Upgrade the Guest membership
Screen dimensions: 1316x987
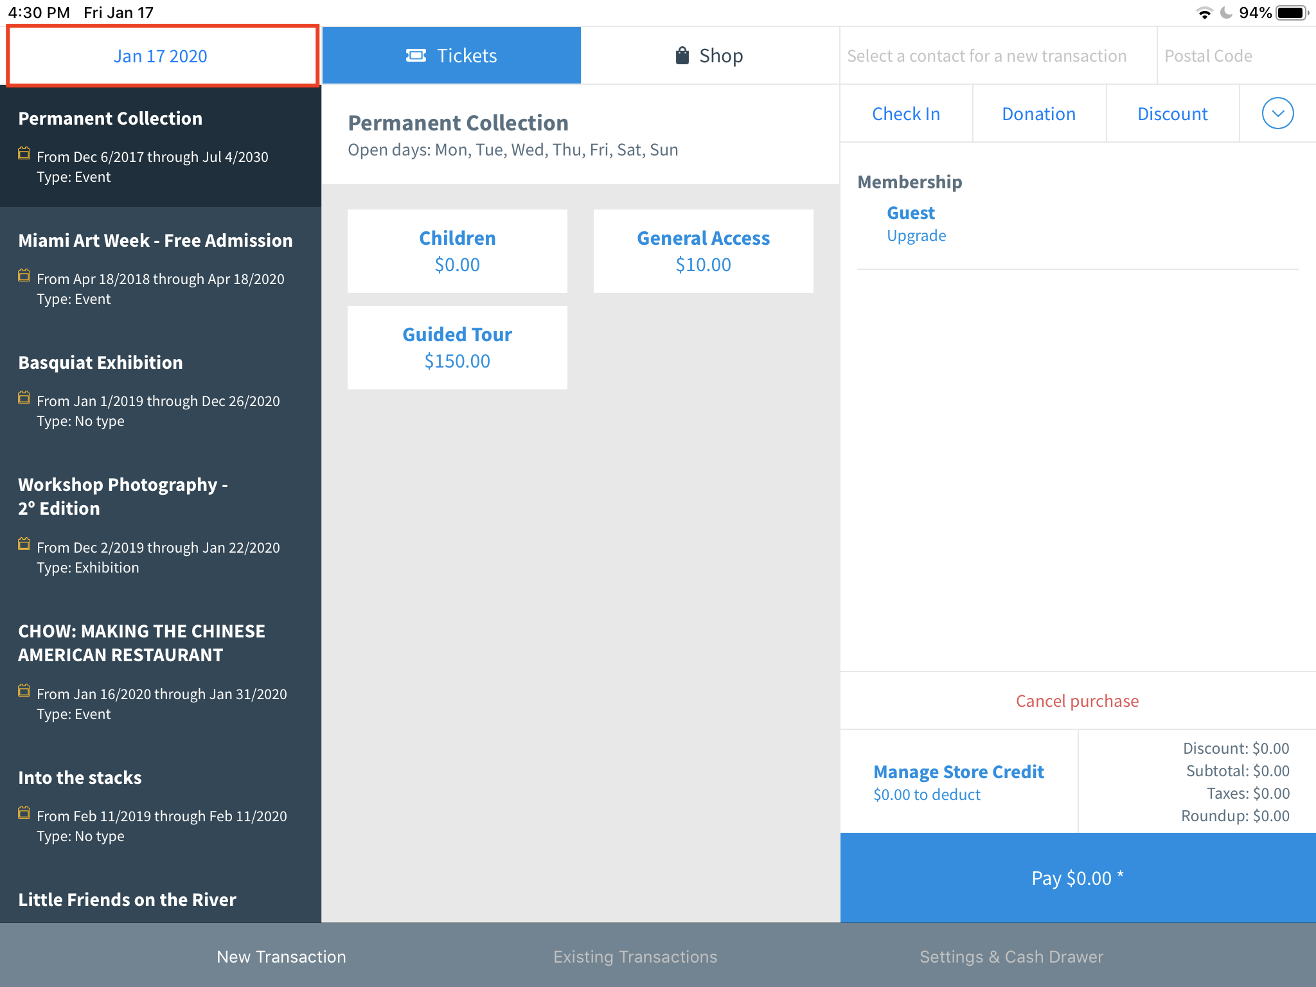tap(916, 235)
